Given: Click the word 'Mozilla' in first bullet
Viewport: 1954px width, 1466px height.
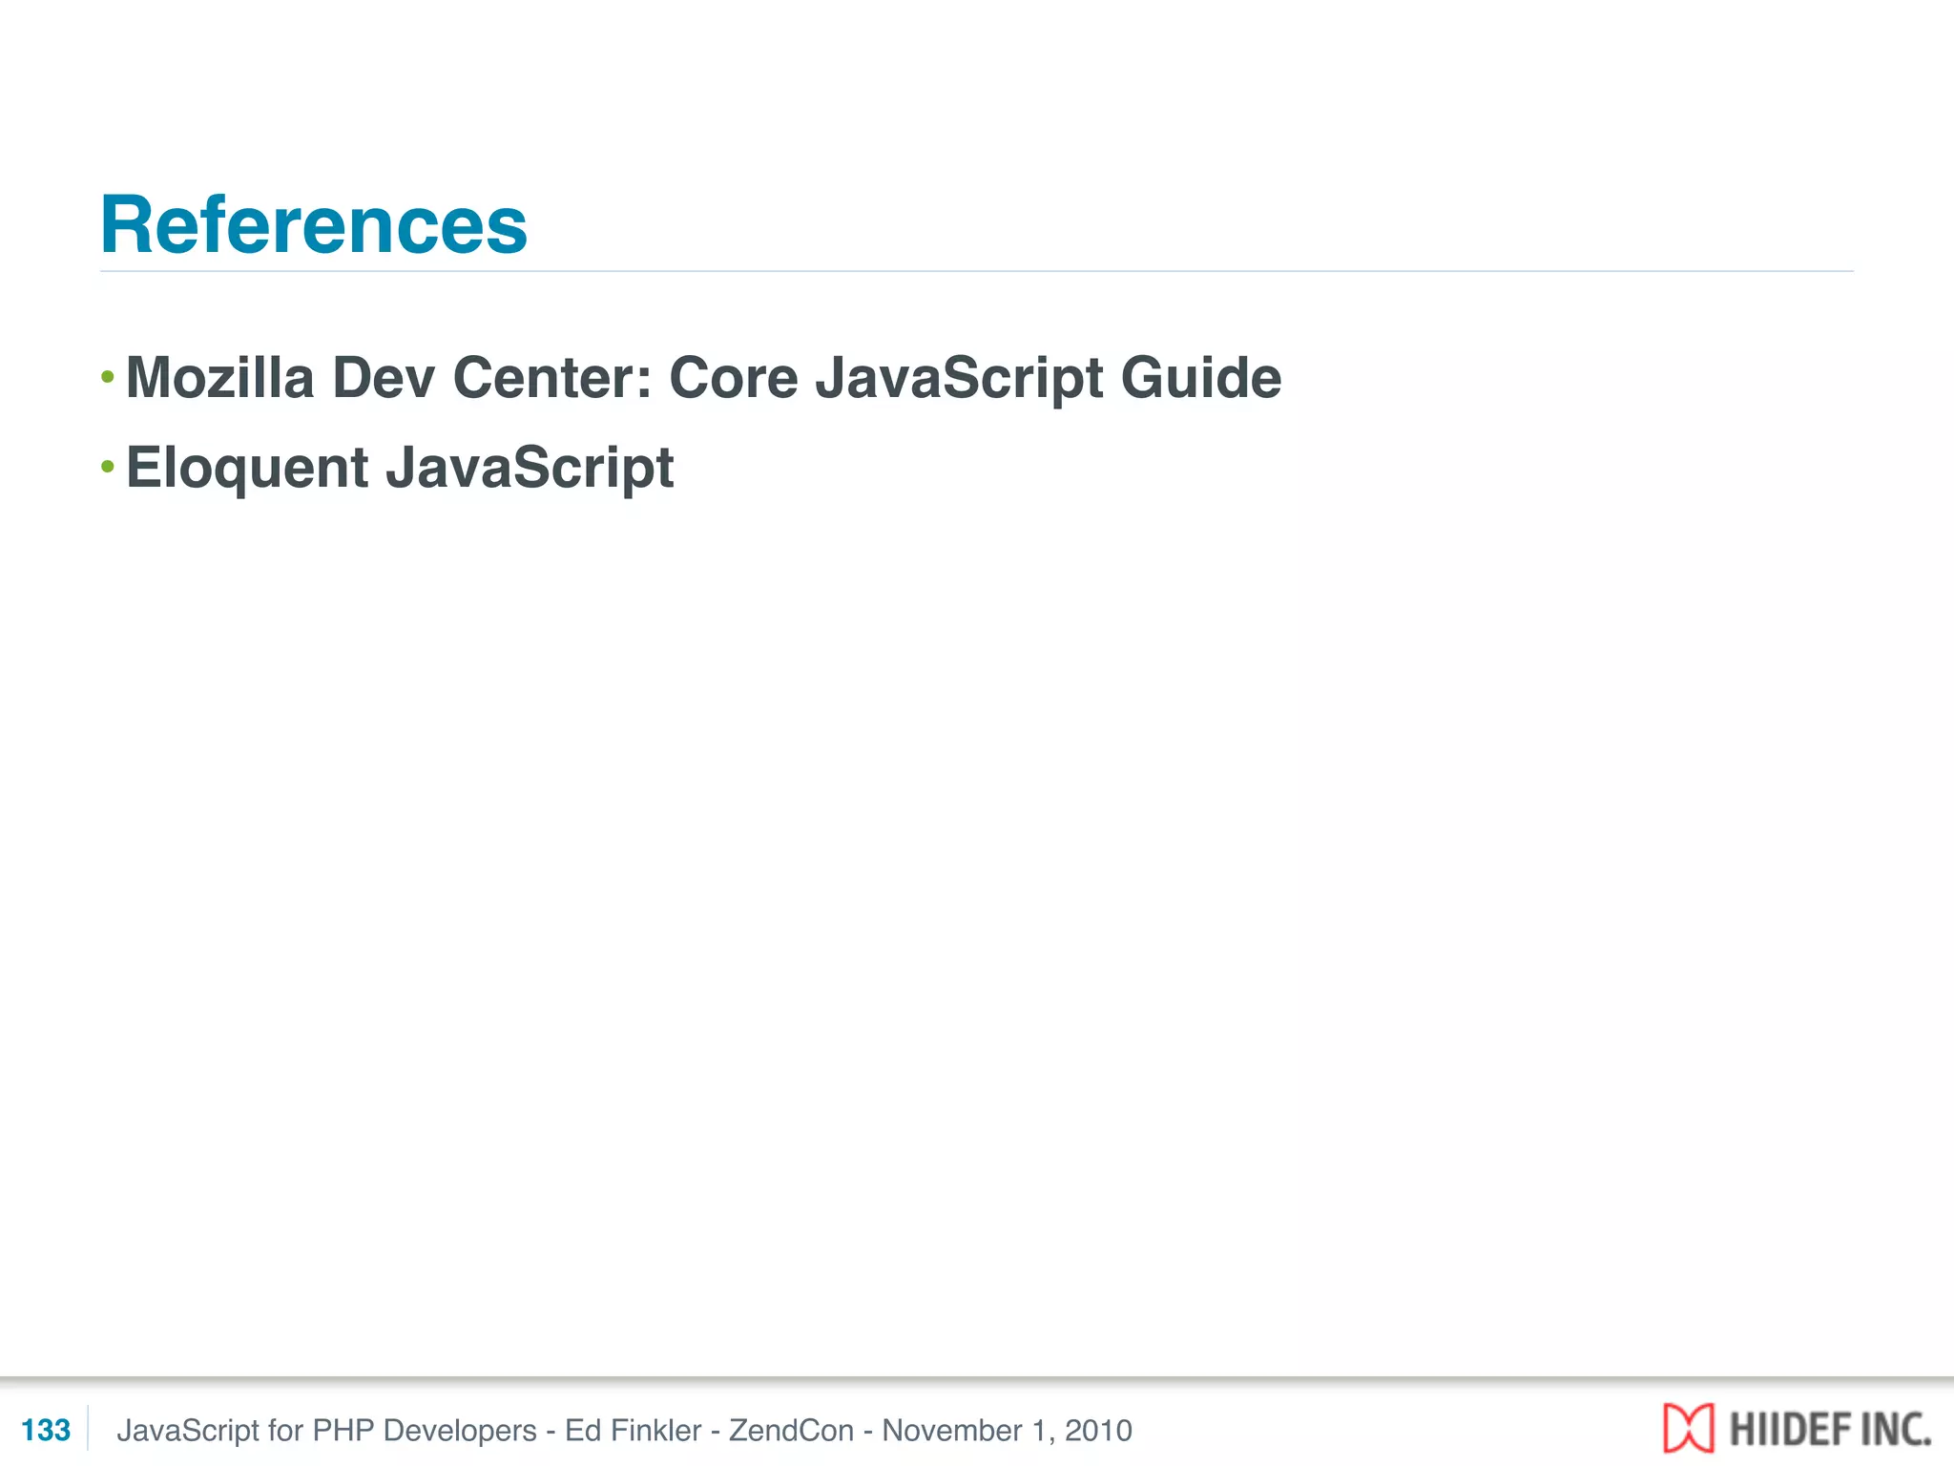Looking at the screenshot, I should click(x=219, y=378).
